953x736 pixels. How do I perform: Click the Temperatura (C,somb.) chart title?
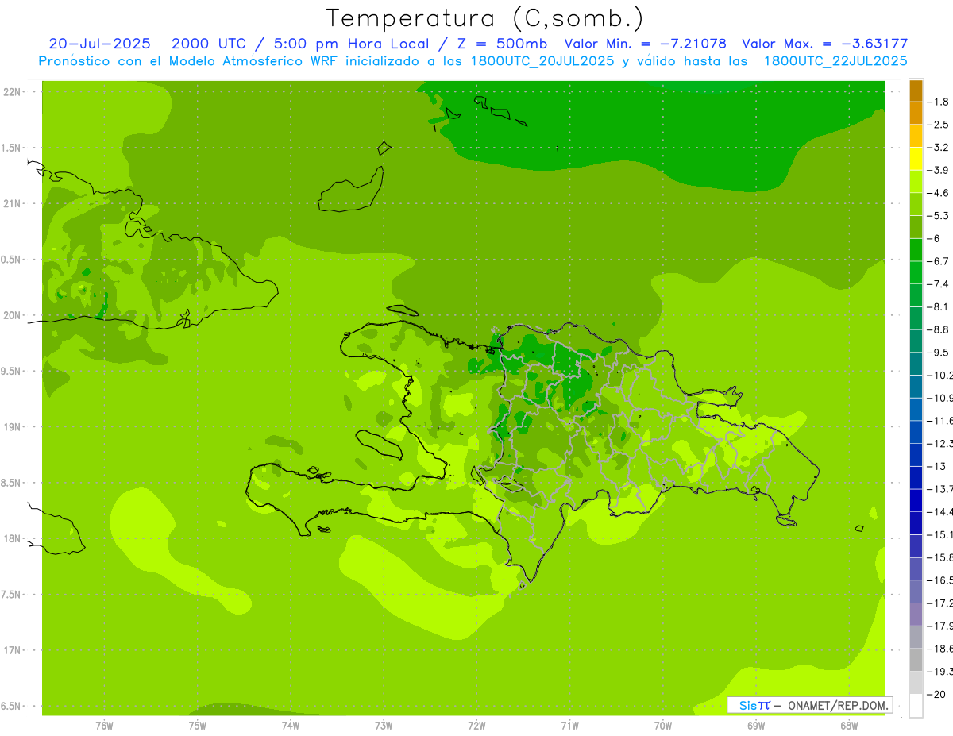click(x=484, y=17)
